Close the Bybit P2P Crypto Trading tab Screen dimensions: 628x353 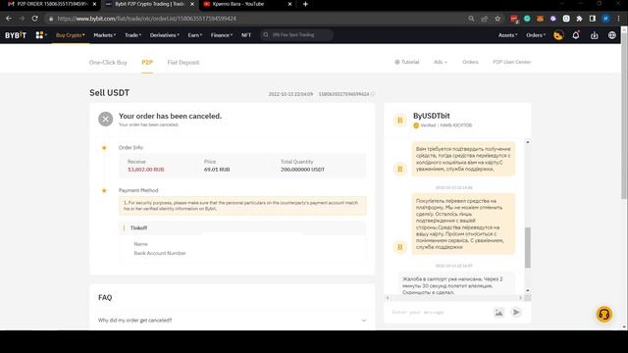click(192, 4)
